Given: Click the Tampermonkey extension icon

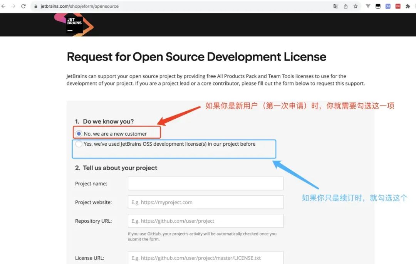Looking at the screenshot, I should tap(378, 6).
